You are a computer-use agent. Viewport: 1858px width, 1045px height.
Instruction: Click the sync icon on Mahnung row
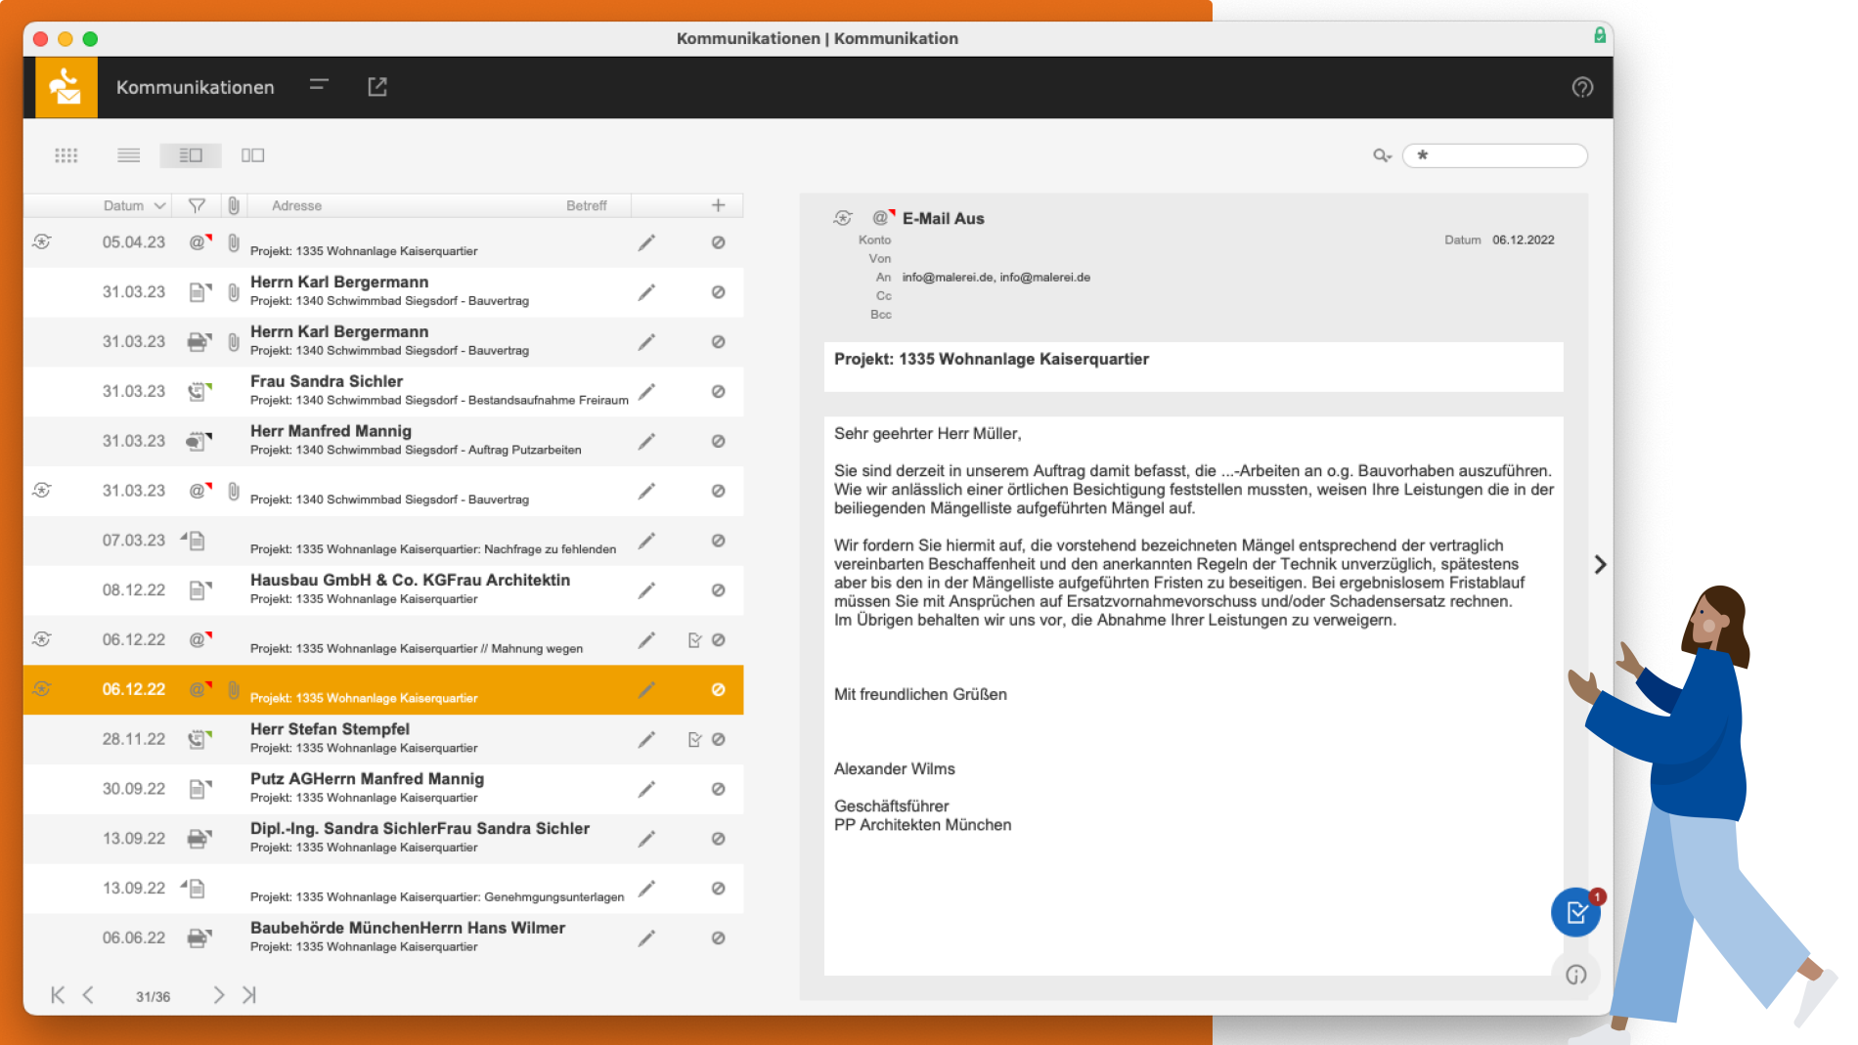pos(42,639)
